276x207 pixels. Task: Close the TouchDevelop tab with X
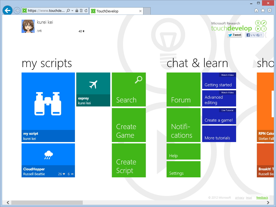140,11
